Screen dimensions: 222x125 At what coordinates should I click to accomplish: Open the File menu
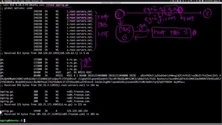click(14, 1)
